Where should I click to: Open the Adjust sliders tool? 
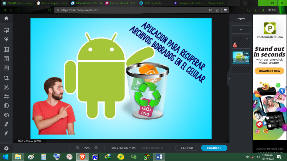point(6,96)
